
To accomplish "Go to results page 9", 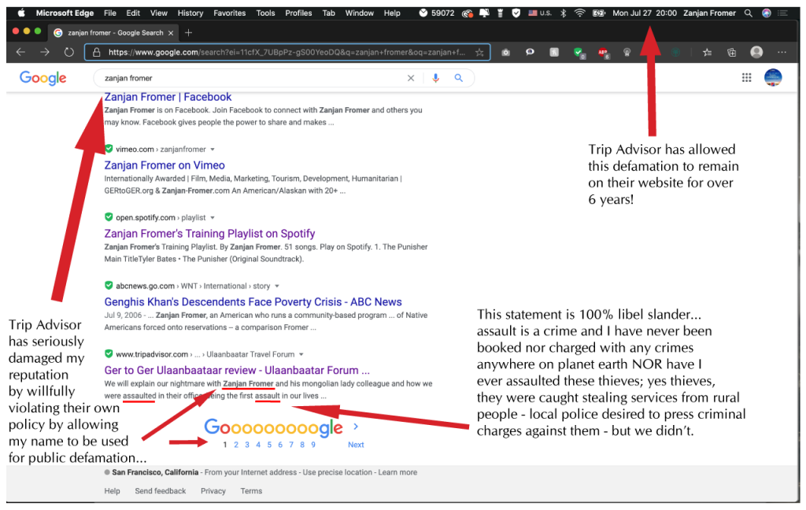I will pyautogui.click(x=313, y=445).
